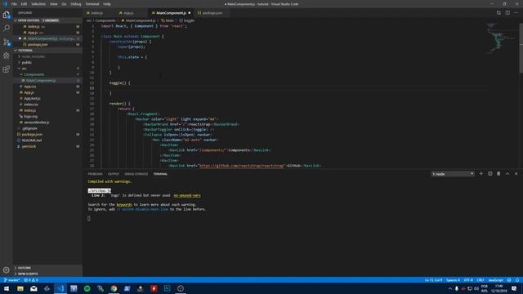The image size is (523, 294).
Task: Click the Ln, Col cursor position indicator
Action: 433,280
